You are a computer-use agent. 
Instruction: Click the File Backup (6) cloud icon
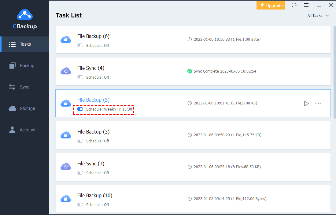(x=66, y=40)
